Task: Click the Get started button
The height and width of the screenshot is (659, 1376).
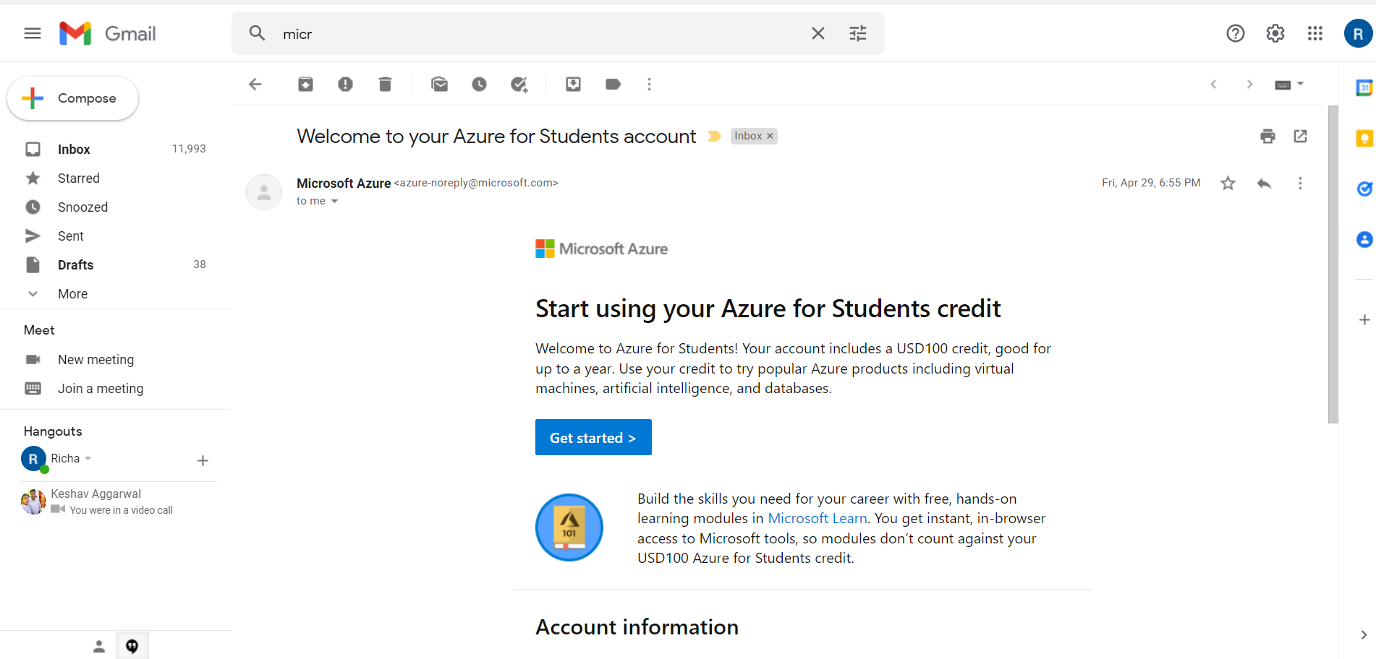Action: point(593,437)
